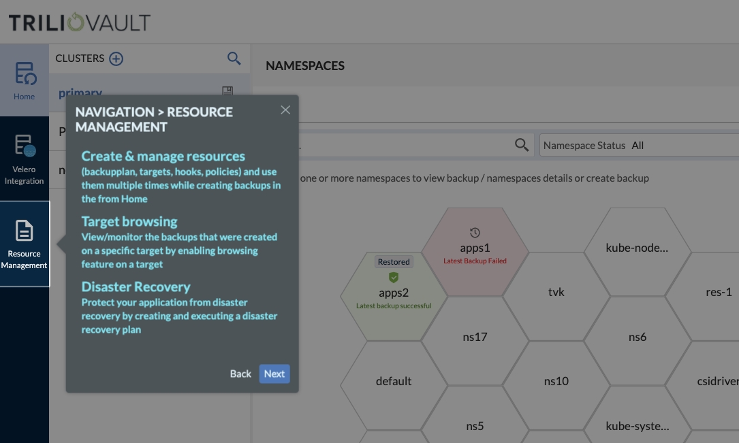The width and height of the screenshot is (739, 443).
Task: Select Resource Management in the sidebar
Action: point(25,243)
